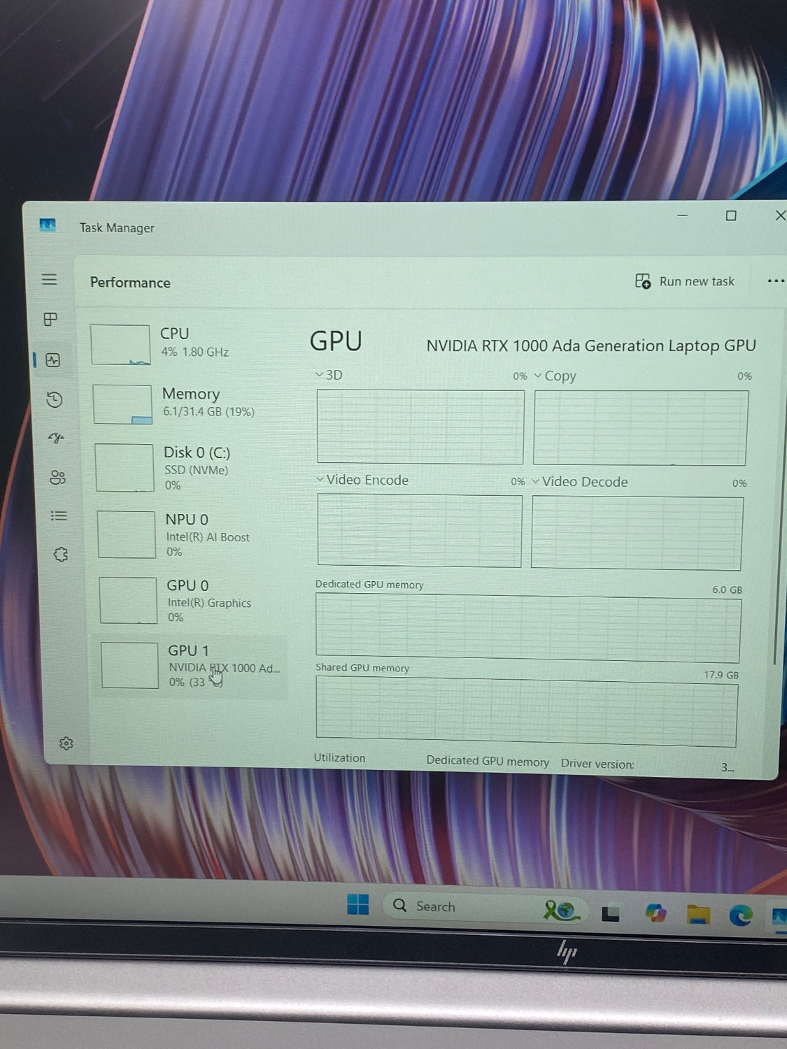Open the Windows Start menu
This screenshot has width=787, height=1049.
pos(357,904)
